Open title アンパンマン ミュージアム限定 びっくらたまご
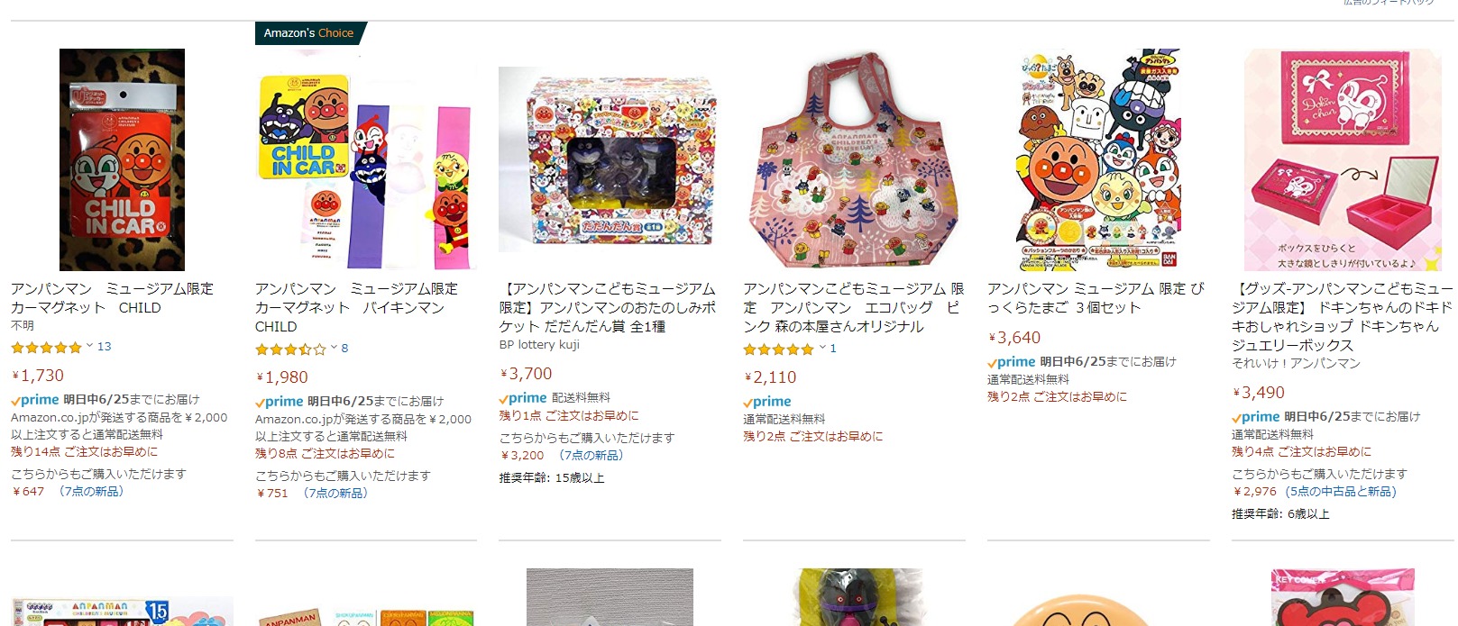This screenshot has height=626, width=1458. click(1096, 298)
